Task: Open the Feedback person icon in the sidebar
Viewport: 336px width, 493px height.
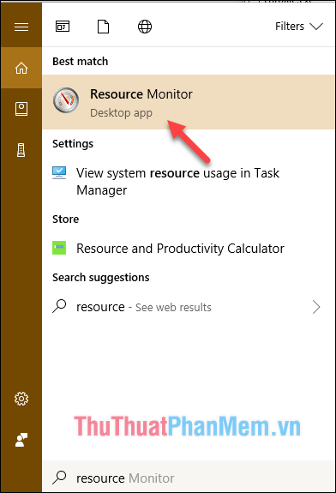Action: (21, 440)
